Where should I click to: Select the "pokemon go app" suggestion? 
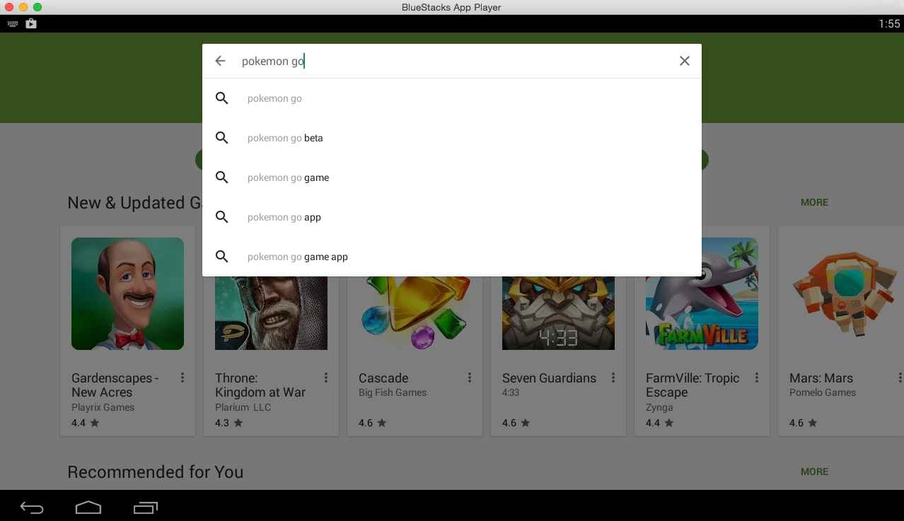click(x=452, y=217)
